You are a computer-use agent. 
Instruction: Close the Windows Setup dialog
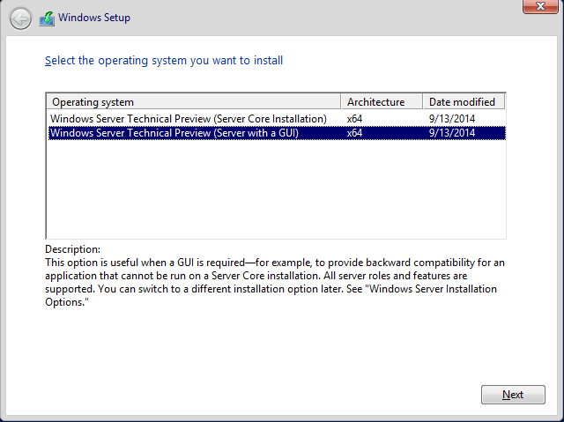click(540, 6)
